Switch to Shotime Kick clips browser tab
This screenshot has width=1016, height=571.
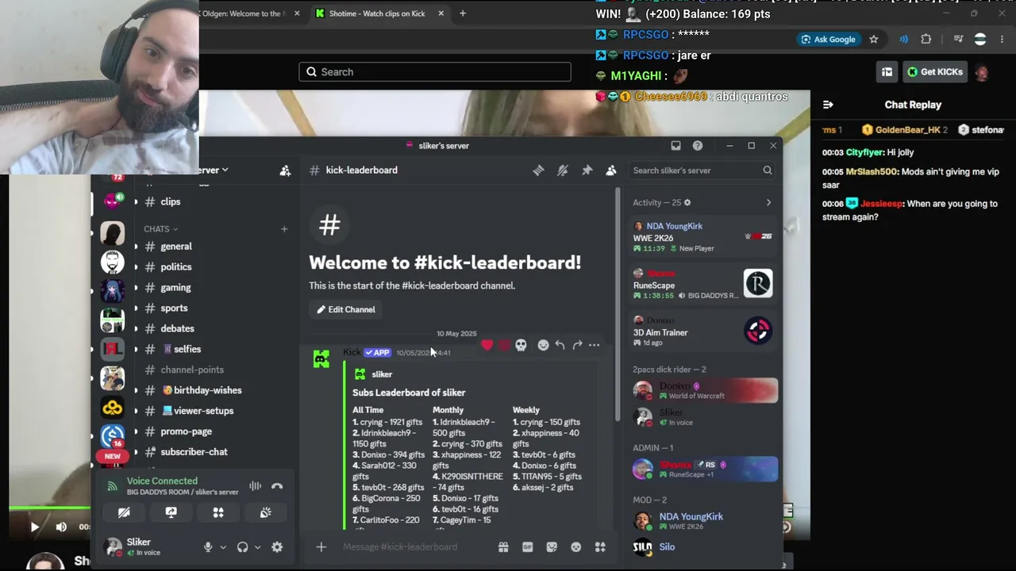pos(379,13)
